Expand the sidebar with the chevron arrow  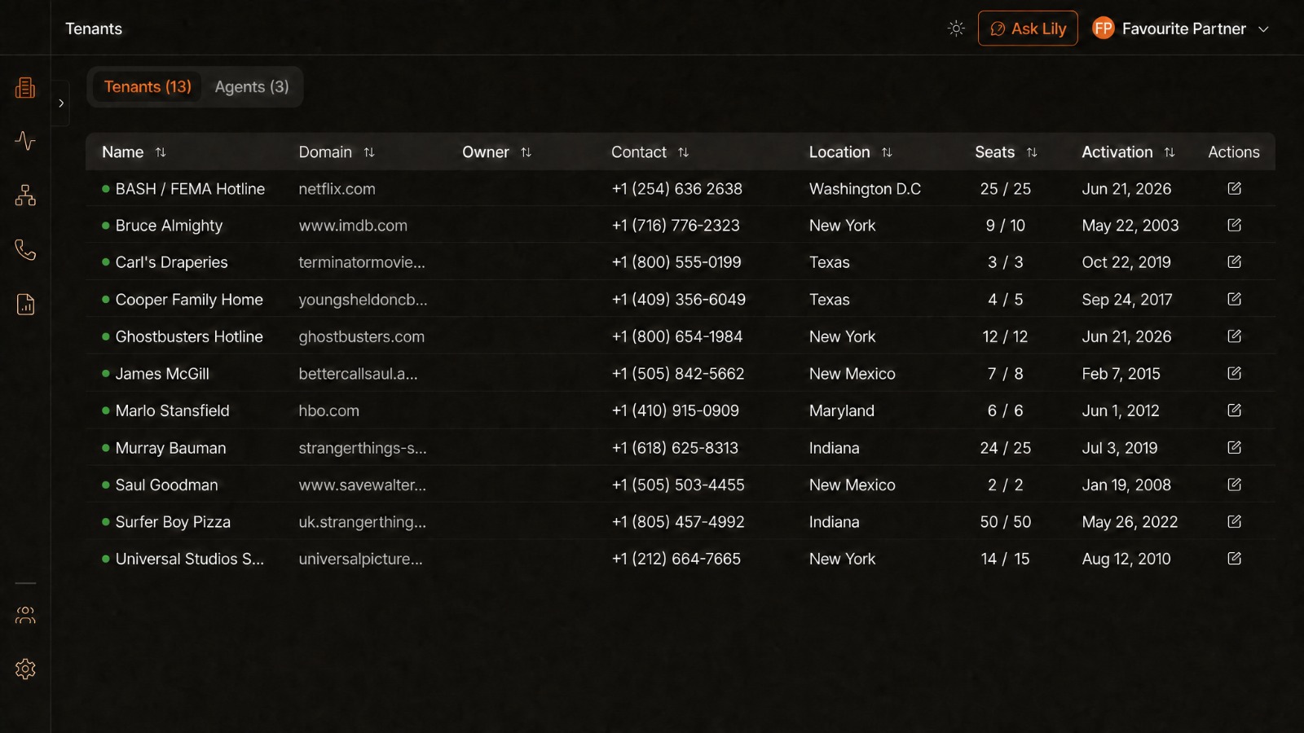click(x=61, y=103)
